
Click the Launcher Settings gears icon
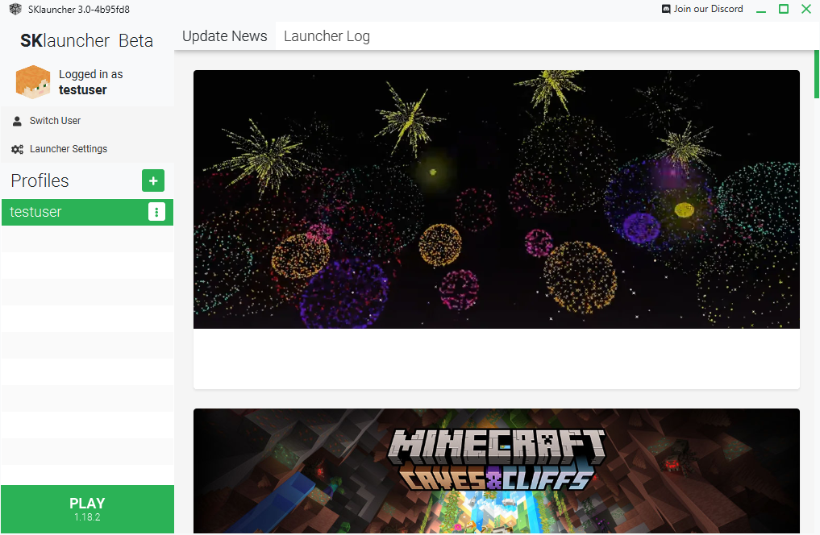coord(17,149)
